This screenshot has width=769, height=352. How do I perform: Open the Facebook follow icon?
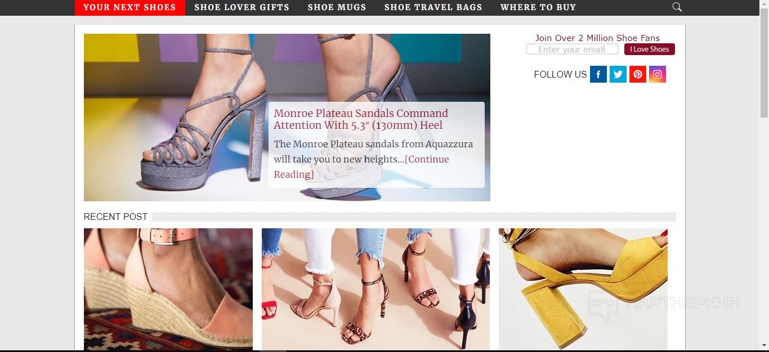598,74
